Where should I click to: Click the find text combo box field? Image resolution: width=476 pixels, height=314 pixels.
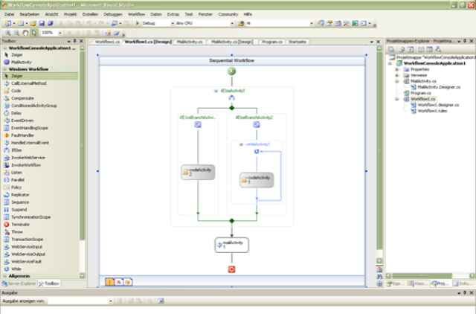(x=277, y=23)
